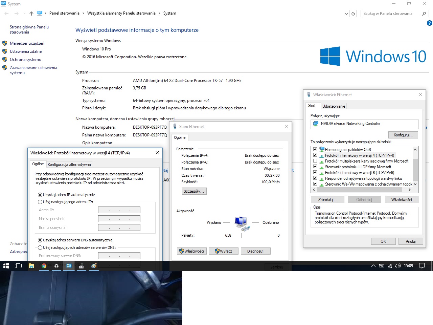The width and height of the screenshot is (433, 325).
Task: Click the System Control Panel taskbar icon
Action: click(x=69, y=266)
